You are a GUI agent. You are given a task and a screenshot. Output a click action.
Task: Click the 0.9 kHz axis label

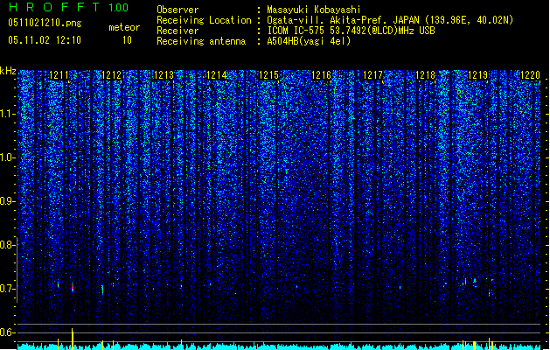(7, 201)
